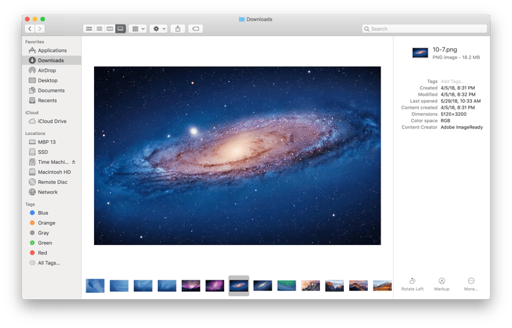
Task: Filter by the Orange tag
Action: (x=52, y=223)
